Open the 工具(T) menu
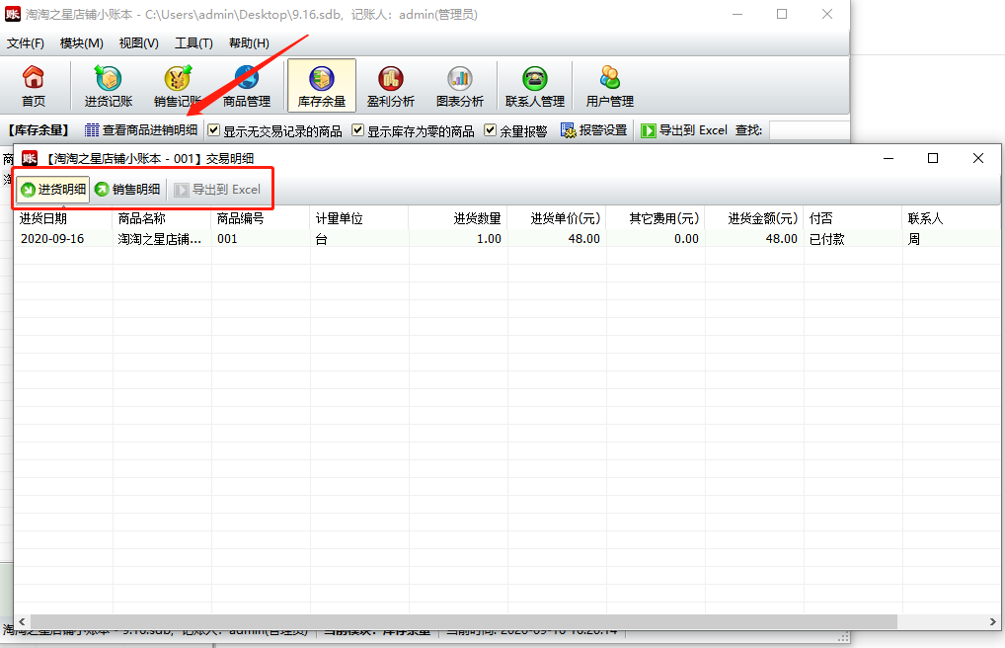Viewport: 1005px width, 648px height. (x=193, y=43)
